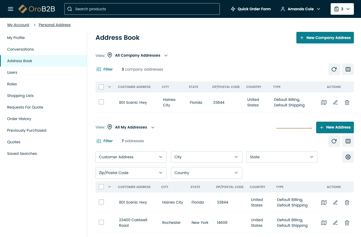Open filter manager gear icon
The height and width of the screenshot is (237, 361).
[x=348, y=157]
